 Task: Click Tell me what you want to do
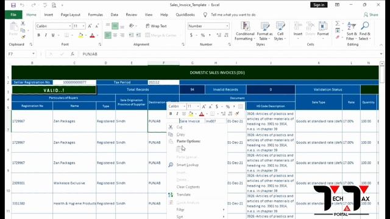pos(233,15)
